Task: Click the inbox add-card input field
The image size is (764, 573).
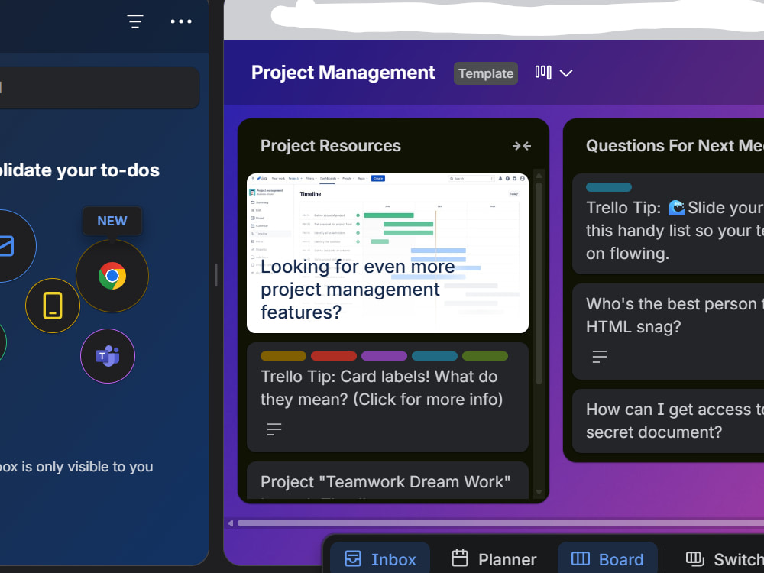Action: click(x=99, y=88)
